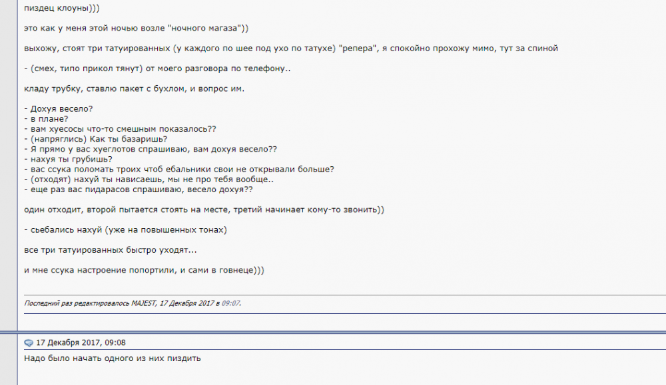Click the gray left sidebar of the first post

pyautogui.click(x=9, y=166)
